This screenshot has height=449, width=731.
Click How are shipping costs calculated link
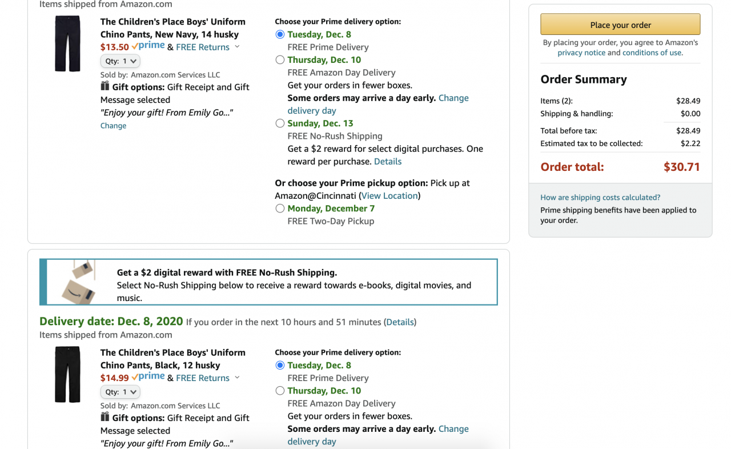[x=600, y=198]
